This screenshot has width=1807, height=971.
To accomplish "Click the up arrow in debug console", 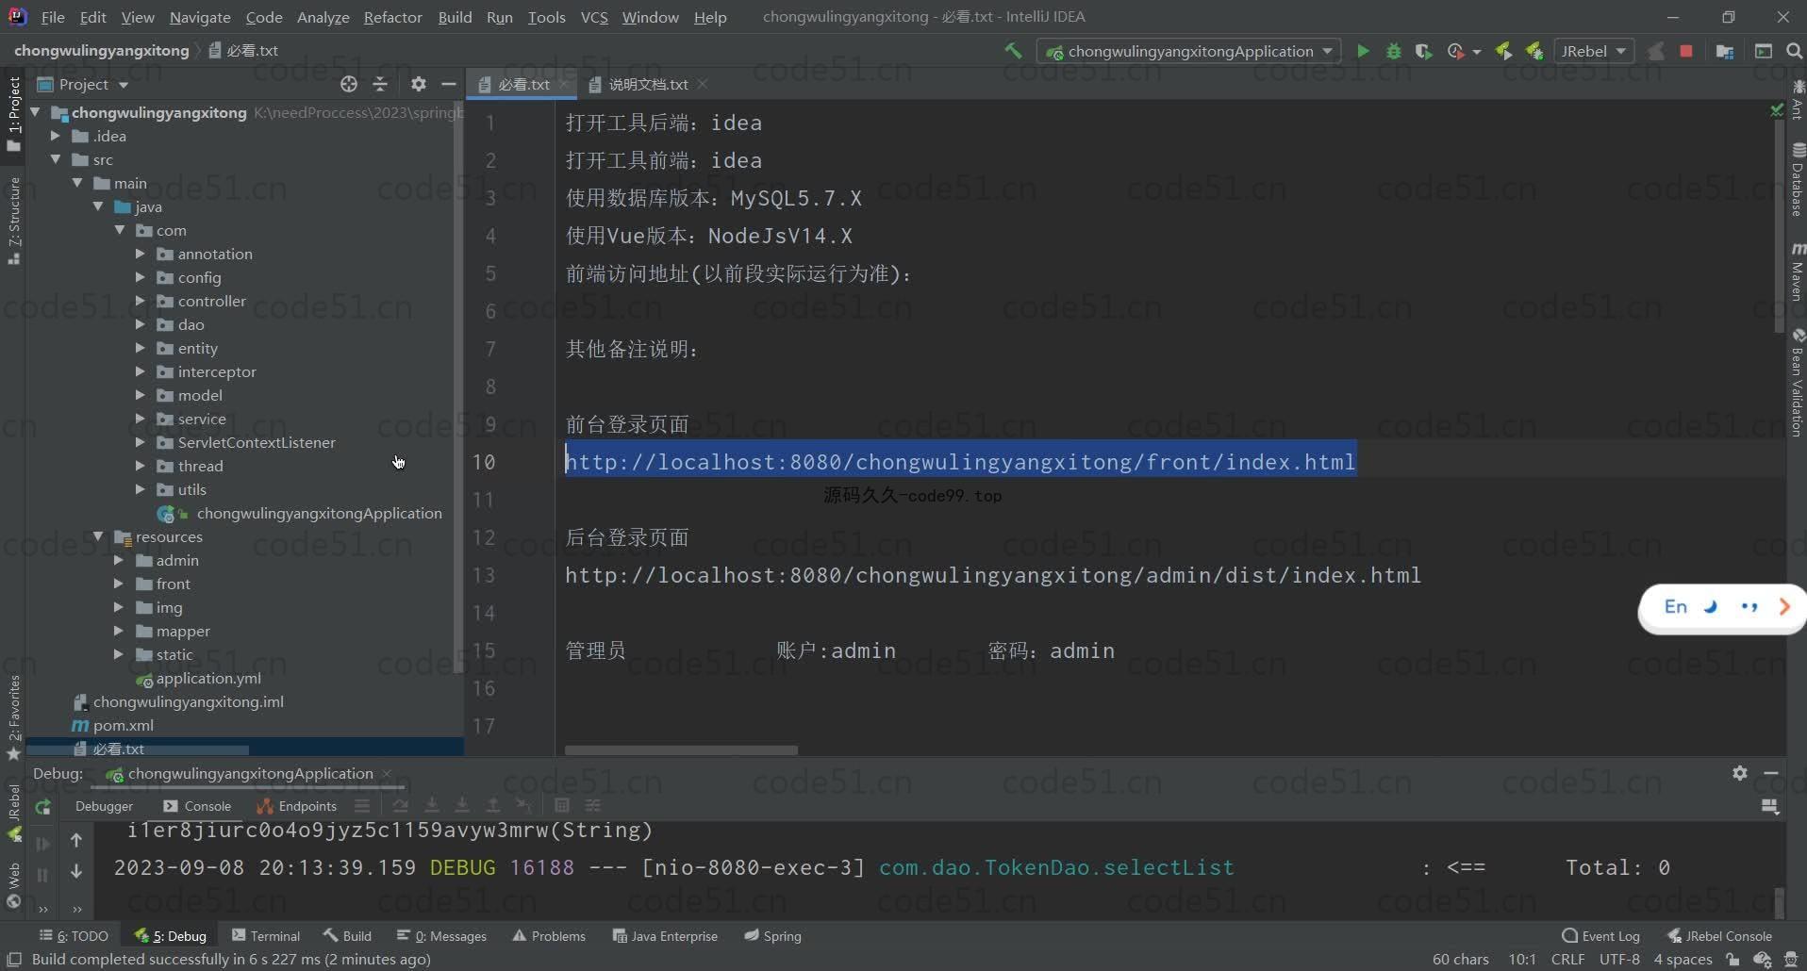I will 76,840.
